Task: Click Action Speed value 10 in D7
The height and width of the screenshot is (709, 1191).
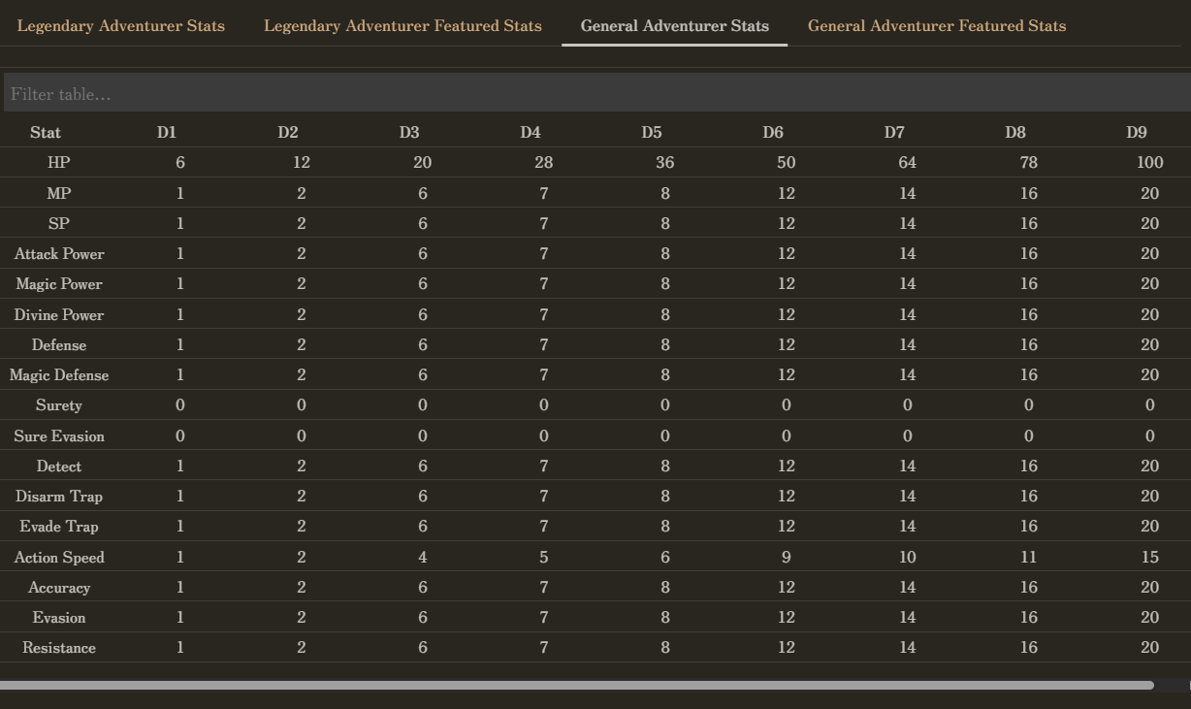Action: click(908, 558)
